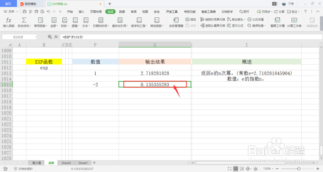Image resolution: width=323 pixels, height=172 pixels.
Task: Select the 最小值 sheet tab
Action: click(37, 163)
